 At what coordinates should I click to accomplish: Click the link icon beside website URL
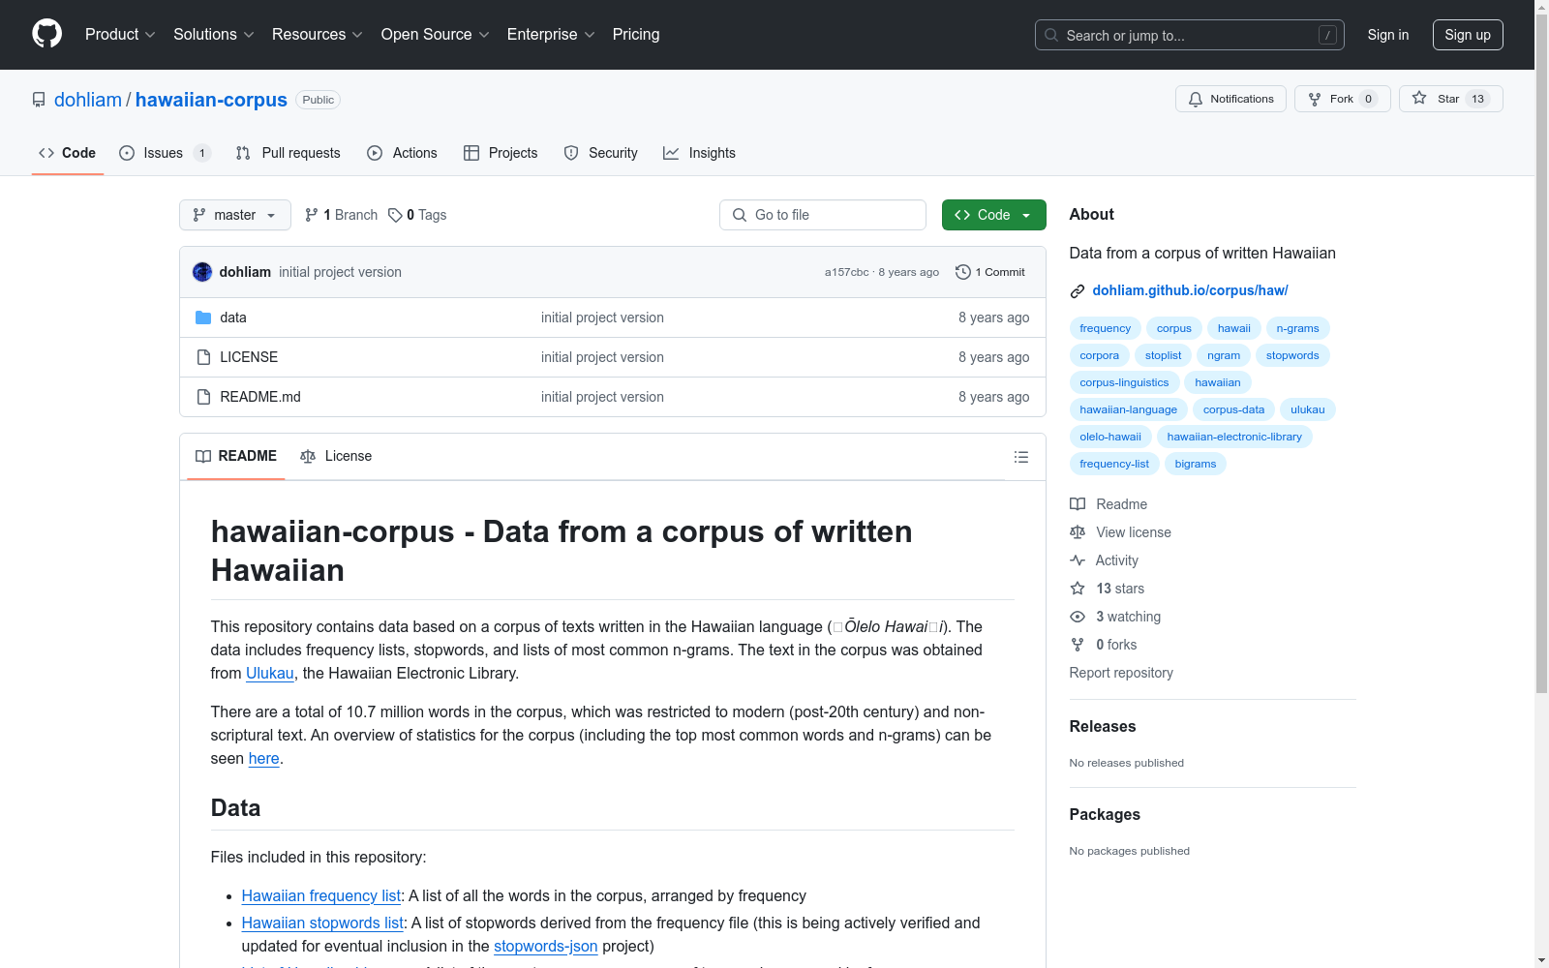1078,291
